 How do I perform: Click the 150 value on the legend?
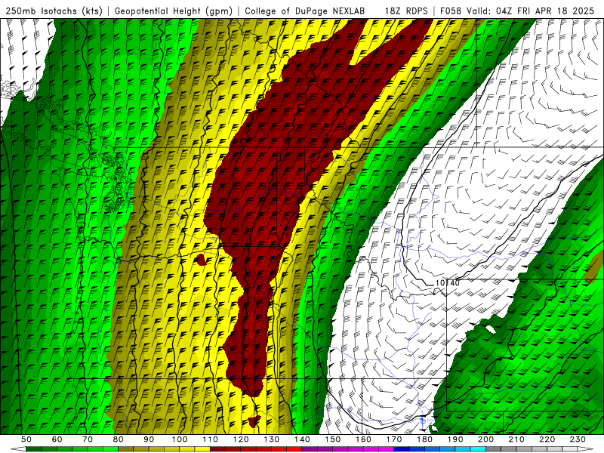[x=332, y=439]
